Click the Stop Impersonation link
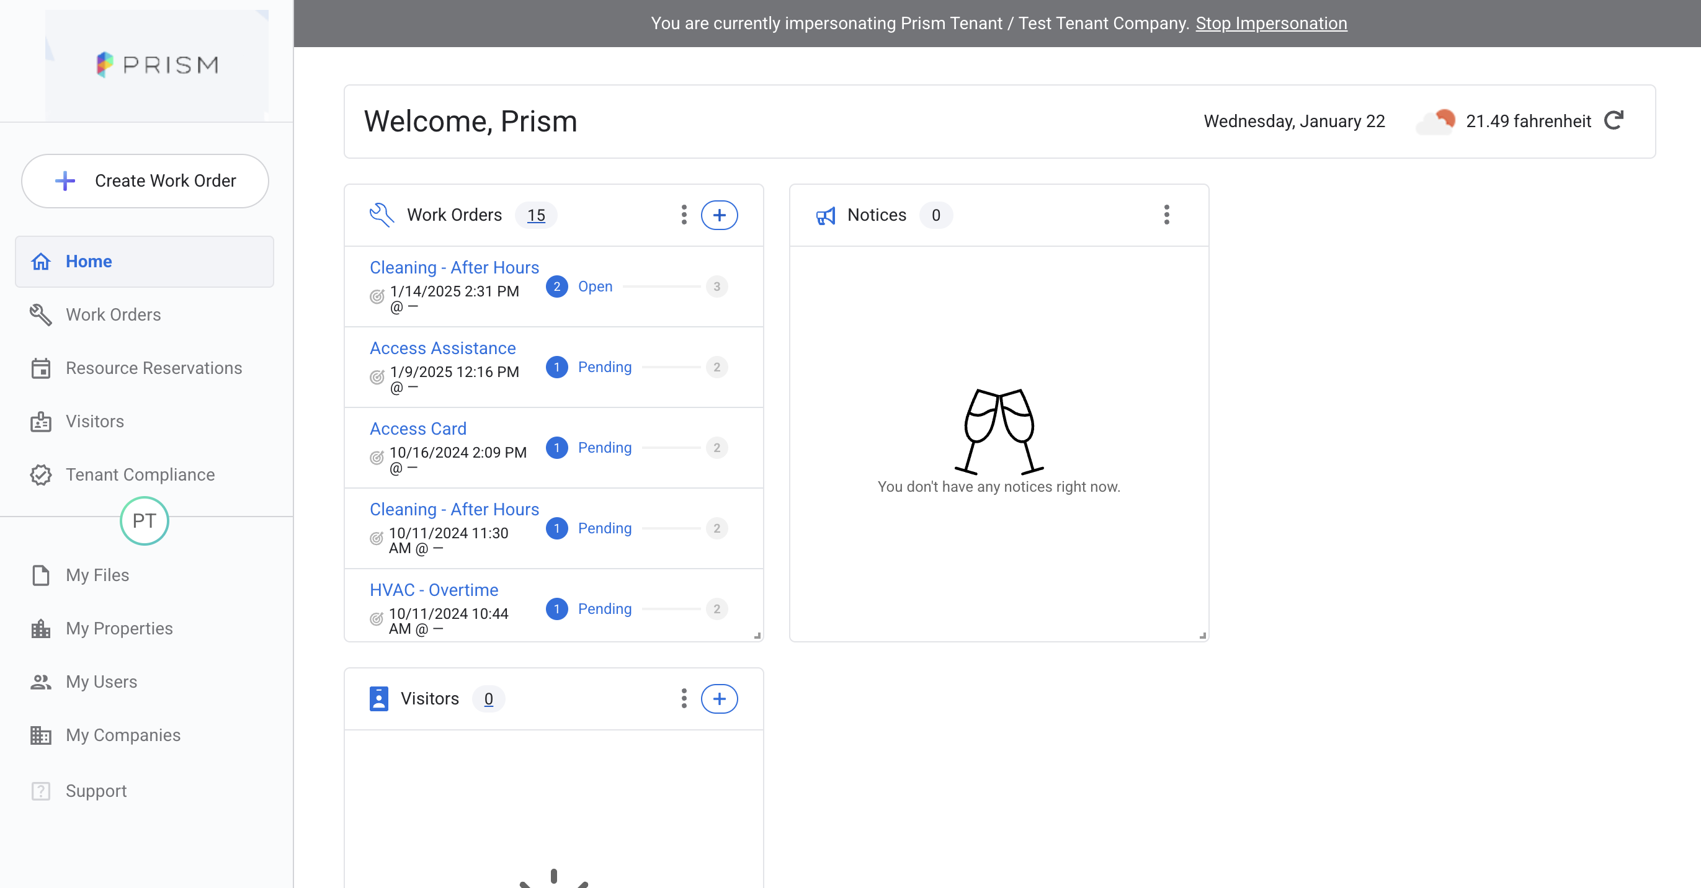Screen dimensions: 1701x888 click(x=1271, y=23)
